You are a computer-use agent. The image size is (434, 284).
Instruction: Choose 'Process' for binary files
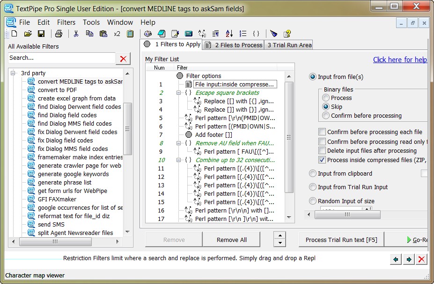(x=326, y=98)
